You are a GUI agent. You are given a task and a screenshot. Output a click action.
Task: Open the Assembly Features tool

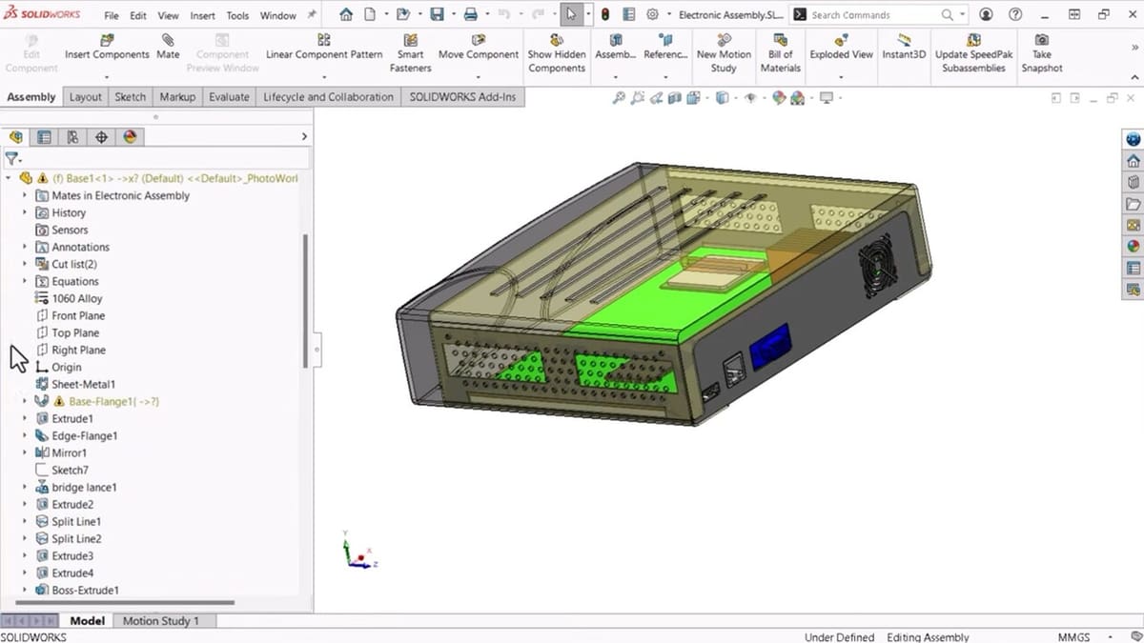coord(616,47)
